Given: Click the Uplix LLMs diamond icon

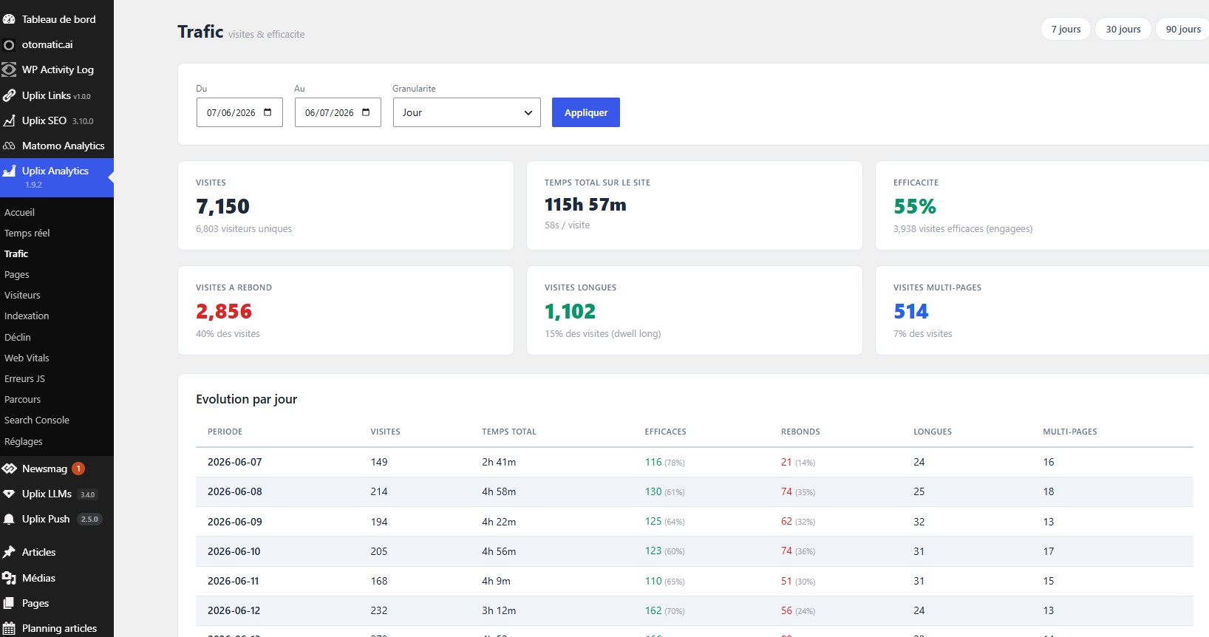Looking at the screenshot, I should click(x=9, y=494).
